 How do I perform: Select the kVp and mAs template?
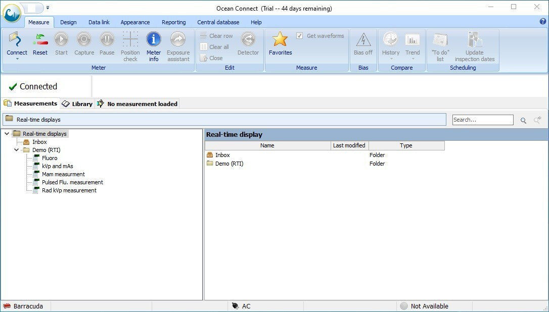pyautogui.click(x=58, y=166)
